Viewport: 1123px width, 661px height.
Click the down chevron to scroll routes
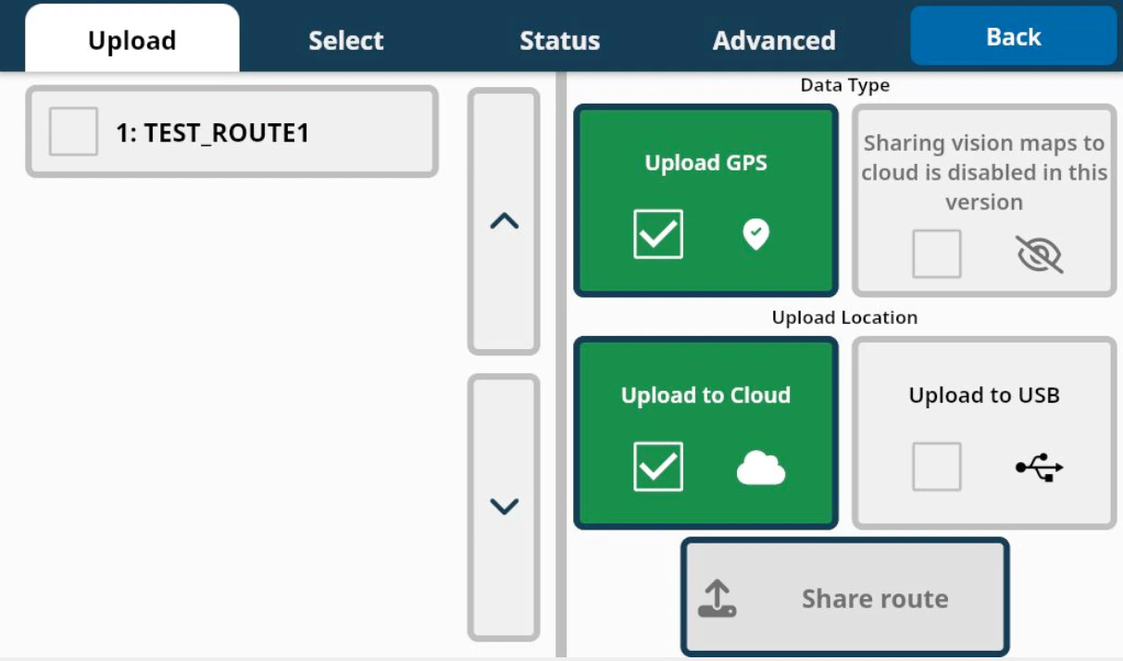[x=503, y=505]
